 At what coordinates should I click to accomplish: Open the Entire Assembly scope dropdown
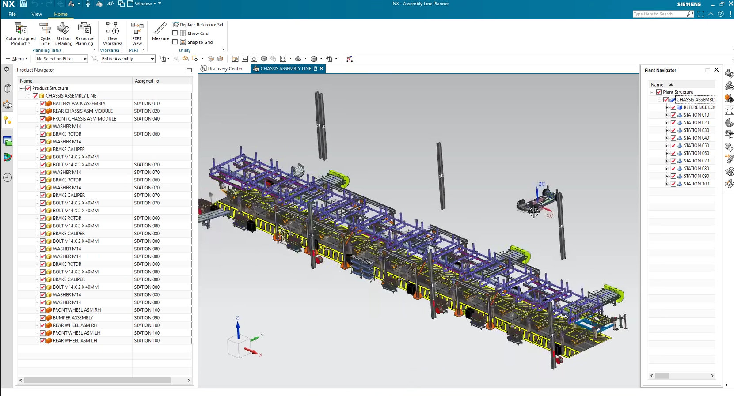click(128, 59)
